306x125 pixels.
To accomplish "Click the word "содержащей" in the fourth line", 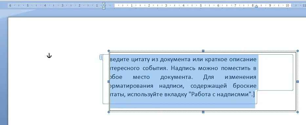I will click(x=209, y=86).
